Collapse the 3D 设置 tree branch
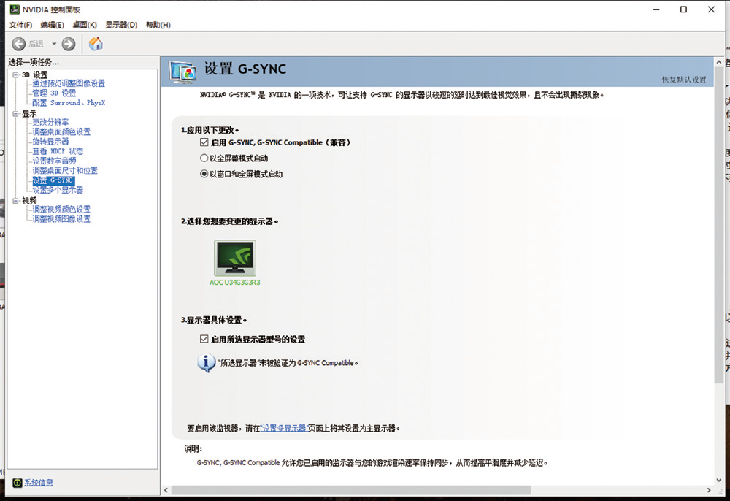The image size is (730, 501). coord(15,73)
